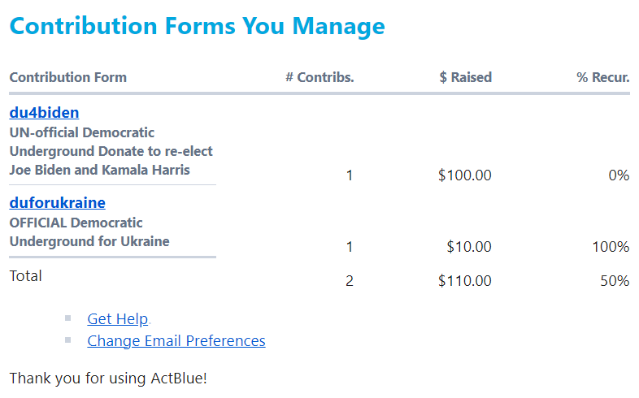Click the 100% recurring value for duforukraine

[x=611, y=247]
